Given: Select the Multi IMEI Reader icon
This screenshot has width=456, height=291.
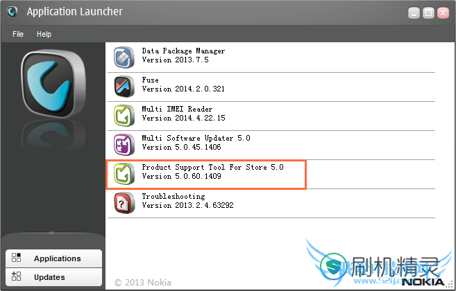Looking at the screenshot, I should click(x=124, y=116).
